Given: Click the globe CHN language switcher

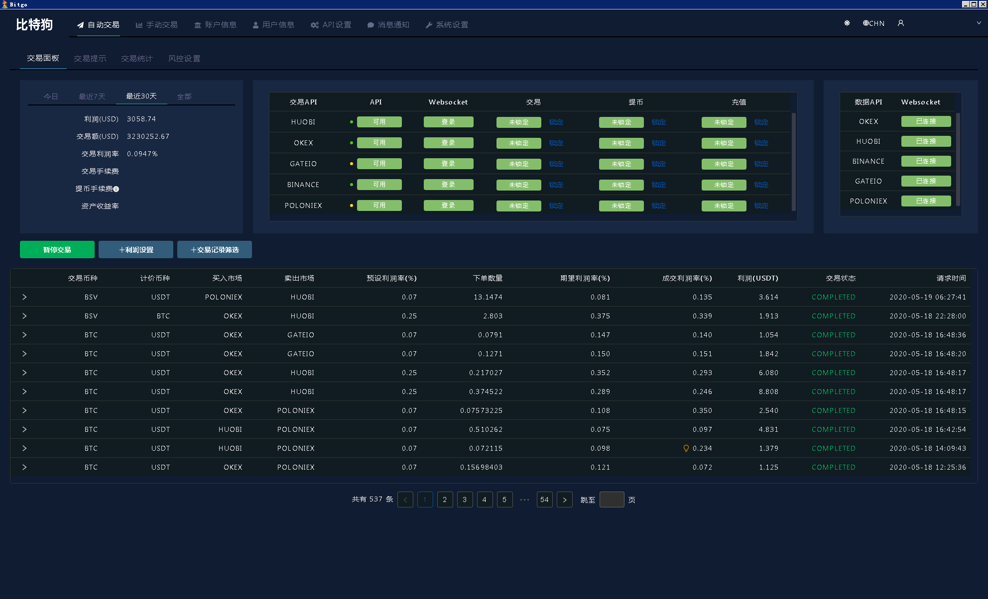Looking at the screenshot, I should pos(873,23).
